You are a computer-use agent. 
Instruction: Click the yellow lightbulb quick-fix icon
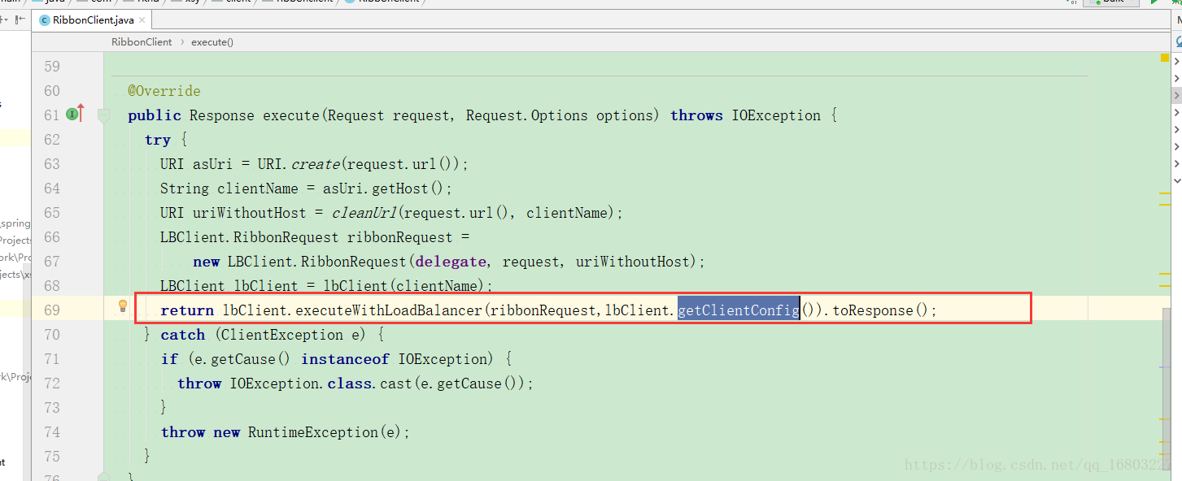pos(123,306)
